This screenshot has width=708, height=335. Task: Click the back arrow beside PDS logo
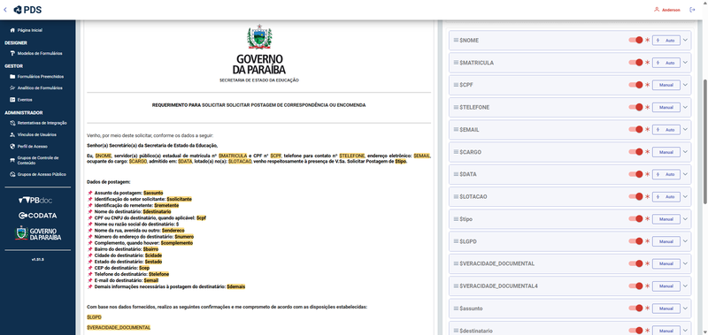[x=5, y=10]
